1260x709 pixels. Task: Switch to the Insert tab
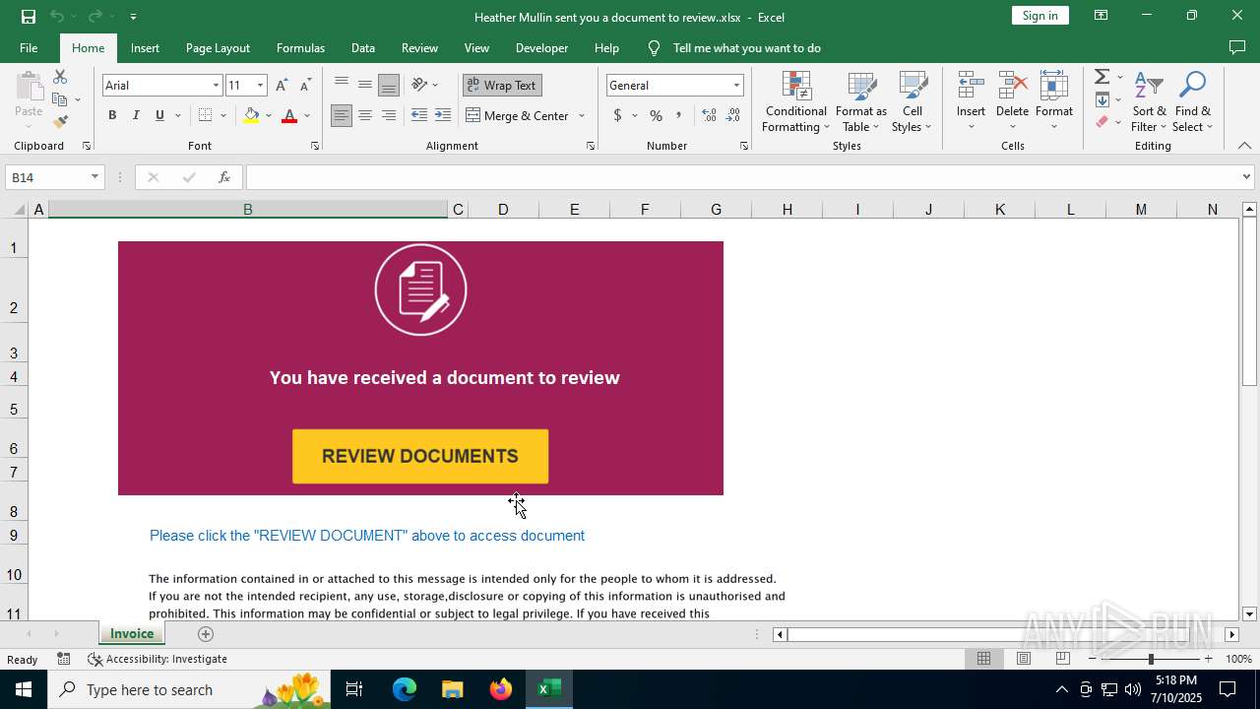click(x=145, y=47)
